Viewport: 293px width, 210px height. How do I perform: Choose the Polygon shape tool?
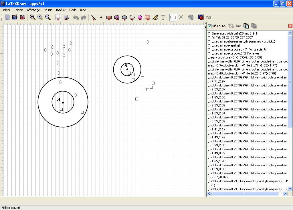[117, 17]
